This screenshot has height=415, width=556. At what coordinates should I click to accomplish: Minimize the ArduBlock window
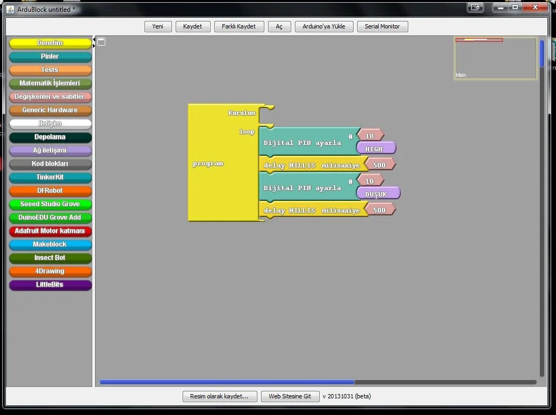(x=501, y=7)
